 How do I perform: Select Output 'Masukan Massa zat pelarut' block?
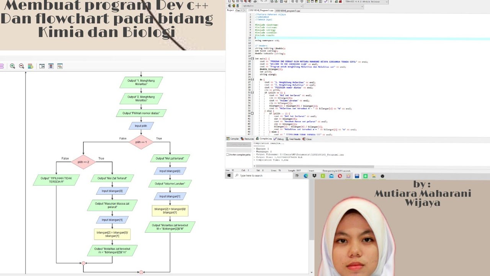pyautogui.click(x=112, y=205)
